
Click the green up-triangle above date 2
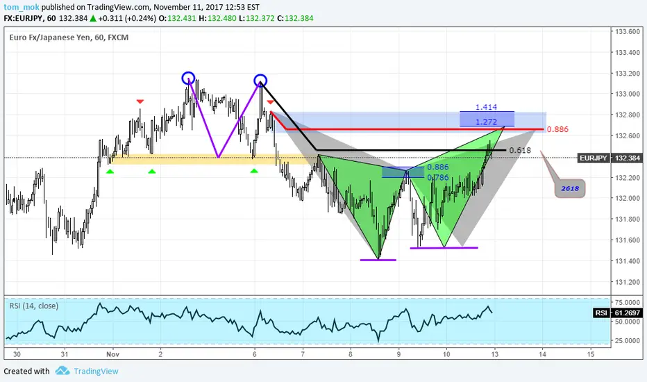152,171
